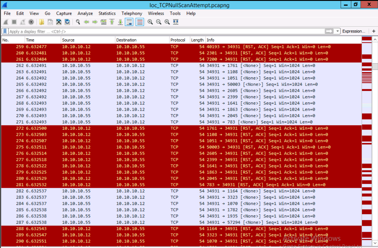Open the Statistics menu
The height and width of the screenshot is (248, 378).
tap(107, 13)
